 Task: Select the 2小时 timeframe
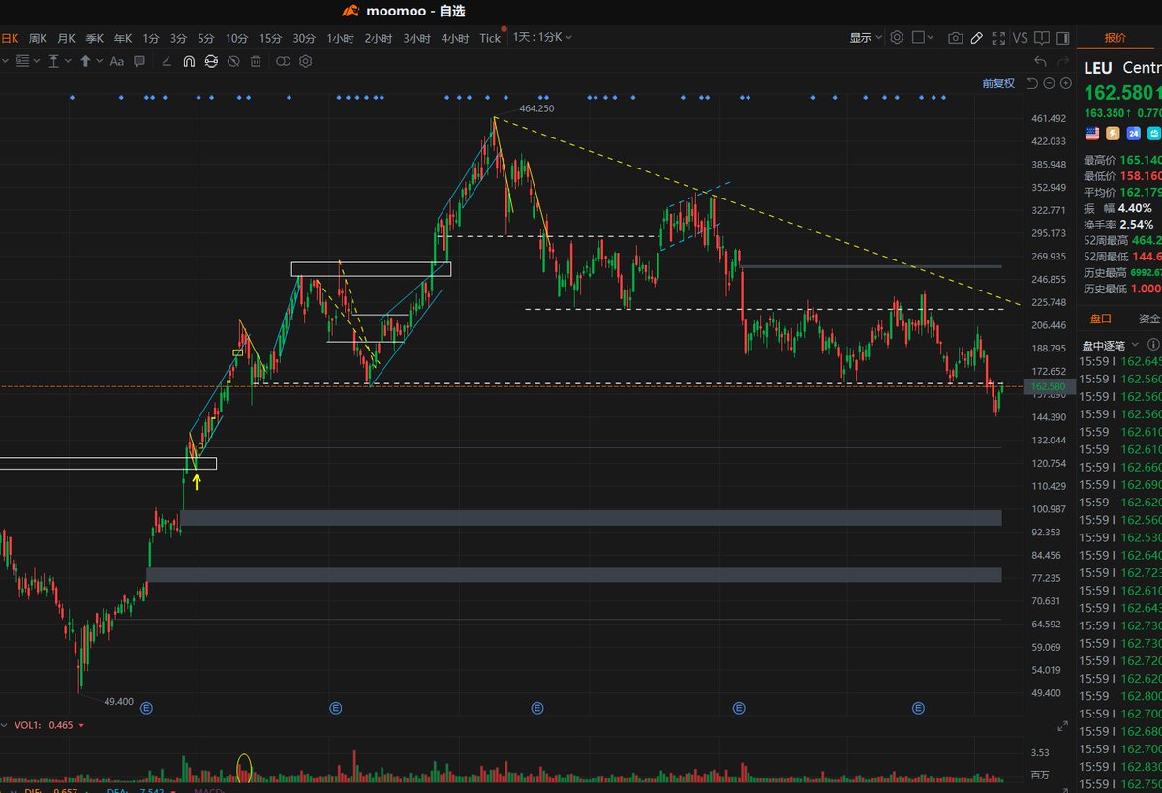[379, 38]
